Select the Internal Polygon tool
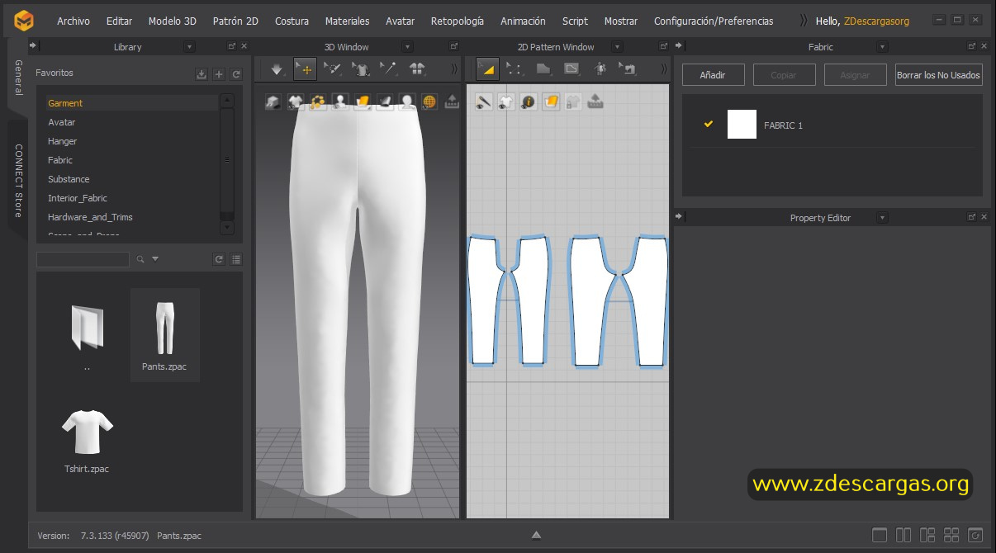The width and height of the screenshot is (996, 553). coord(572,69)
